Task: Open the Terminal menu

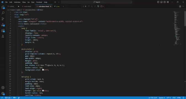Action: [x=39, y=2]
